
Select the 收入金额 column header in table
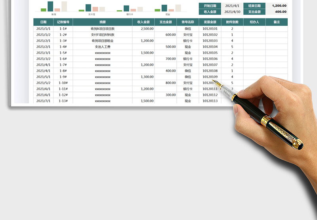pyautogui.click(x=143, y=22)
